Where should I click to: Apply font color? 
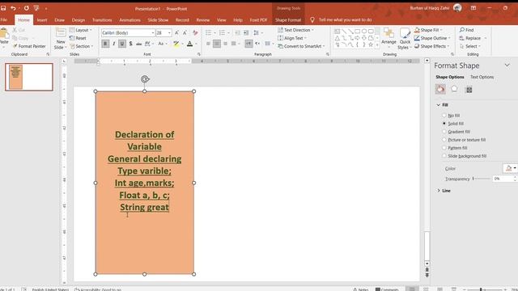coord(190,44)
